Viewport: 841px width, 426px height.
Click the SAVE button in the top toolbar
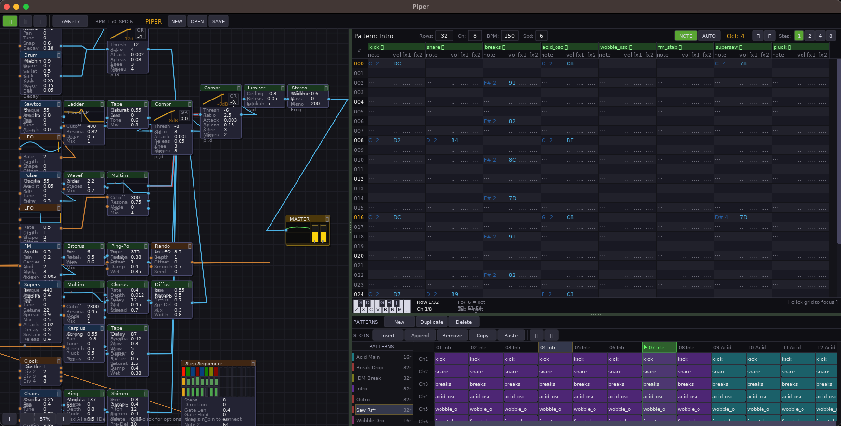pyautogui.click(x=219, y=21)
